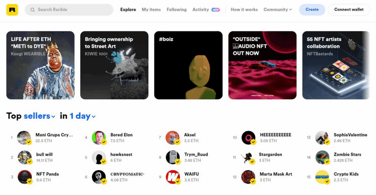Click Crypto Kids yellow avatar

click(x=322, y=177)
